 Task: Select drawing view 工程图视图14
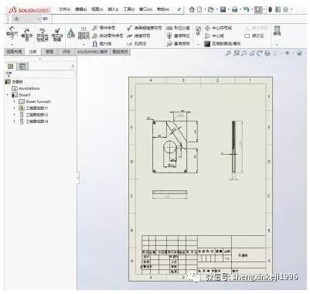[34, 121]
